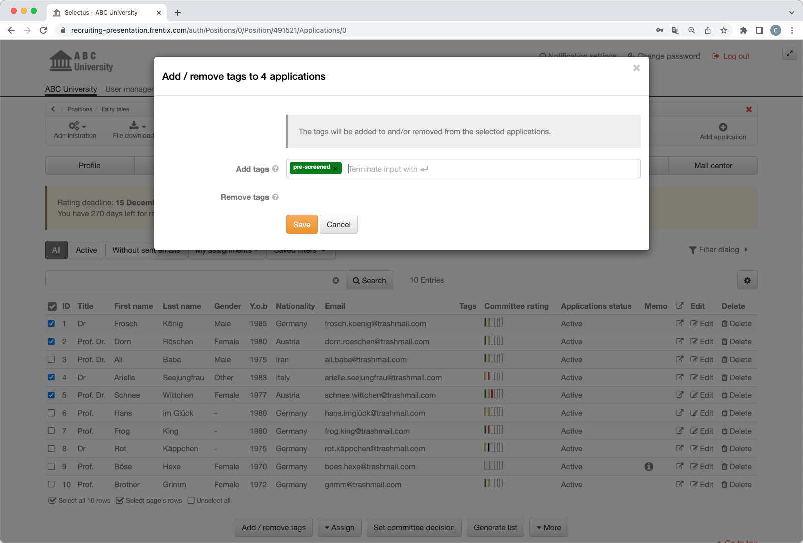The width and height of the screenshot is (803, 543).
Task: Select the Active filter tab
Action: (86, 250)
